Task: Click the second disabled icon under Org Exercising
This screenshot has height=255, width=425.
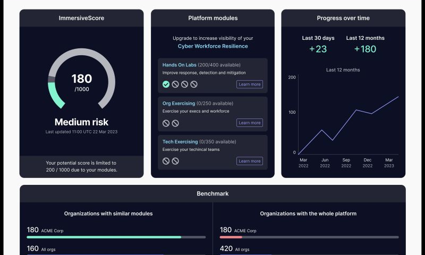Action: [x=175, y=123]
